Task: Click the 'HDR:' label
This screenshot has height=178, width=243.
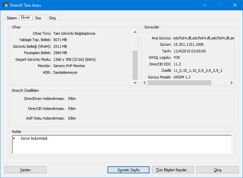Action: (47, 72)
